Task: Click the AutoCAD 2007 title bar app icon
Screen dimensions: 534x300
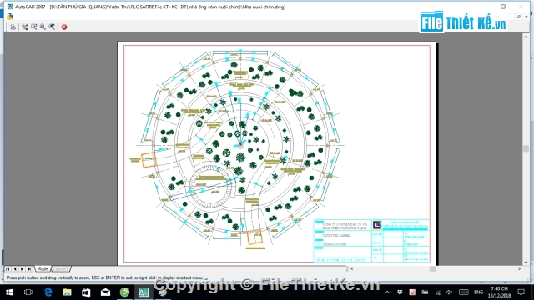Action: point(10,7)
